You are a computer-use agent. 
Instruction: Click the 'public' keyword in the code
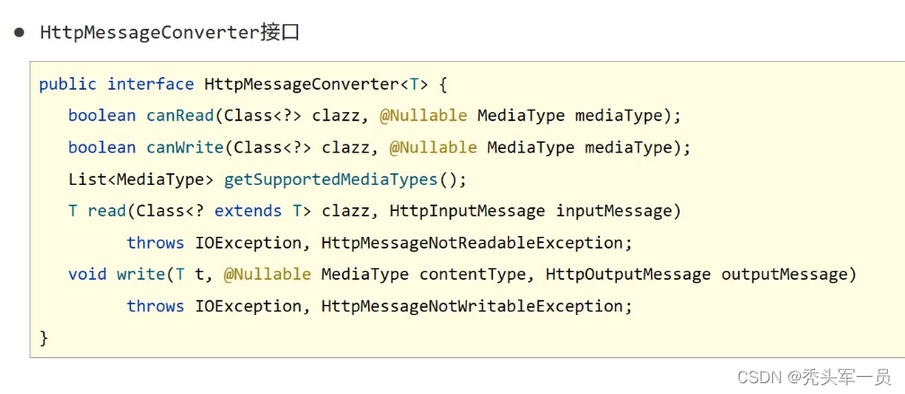coord(67,84)
